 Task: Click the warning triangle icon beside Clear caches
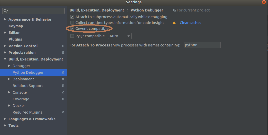pyautogui.click(x=174, y=23)
